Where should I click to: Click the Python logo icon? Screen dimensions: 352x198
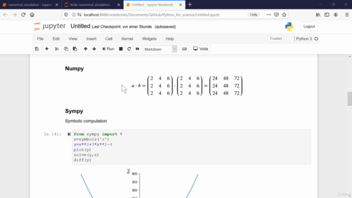289,26
